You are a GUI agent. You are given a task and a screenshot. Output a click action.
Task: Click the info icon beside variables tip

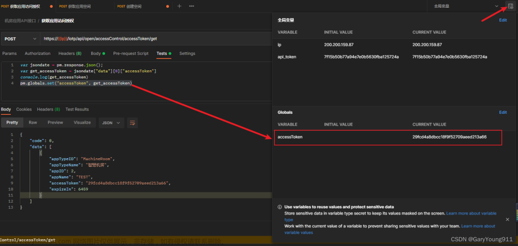click(280, 207)
